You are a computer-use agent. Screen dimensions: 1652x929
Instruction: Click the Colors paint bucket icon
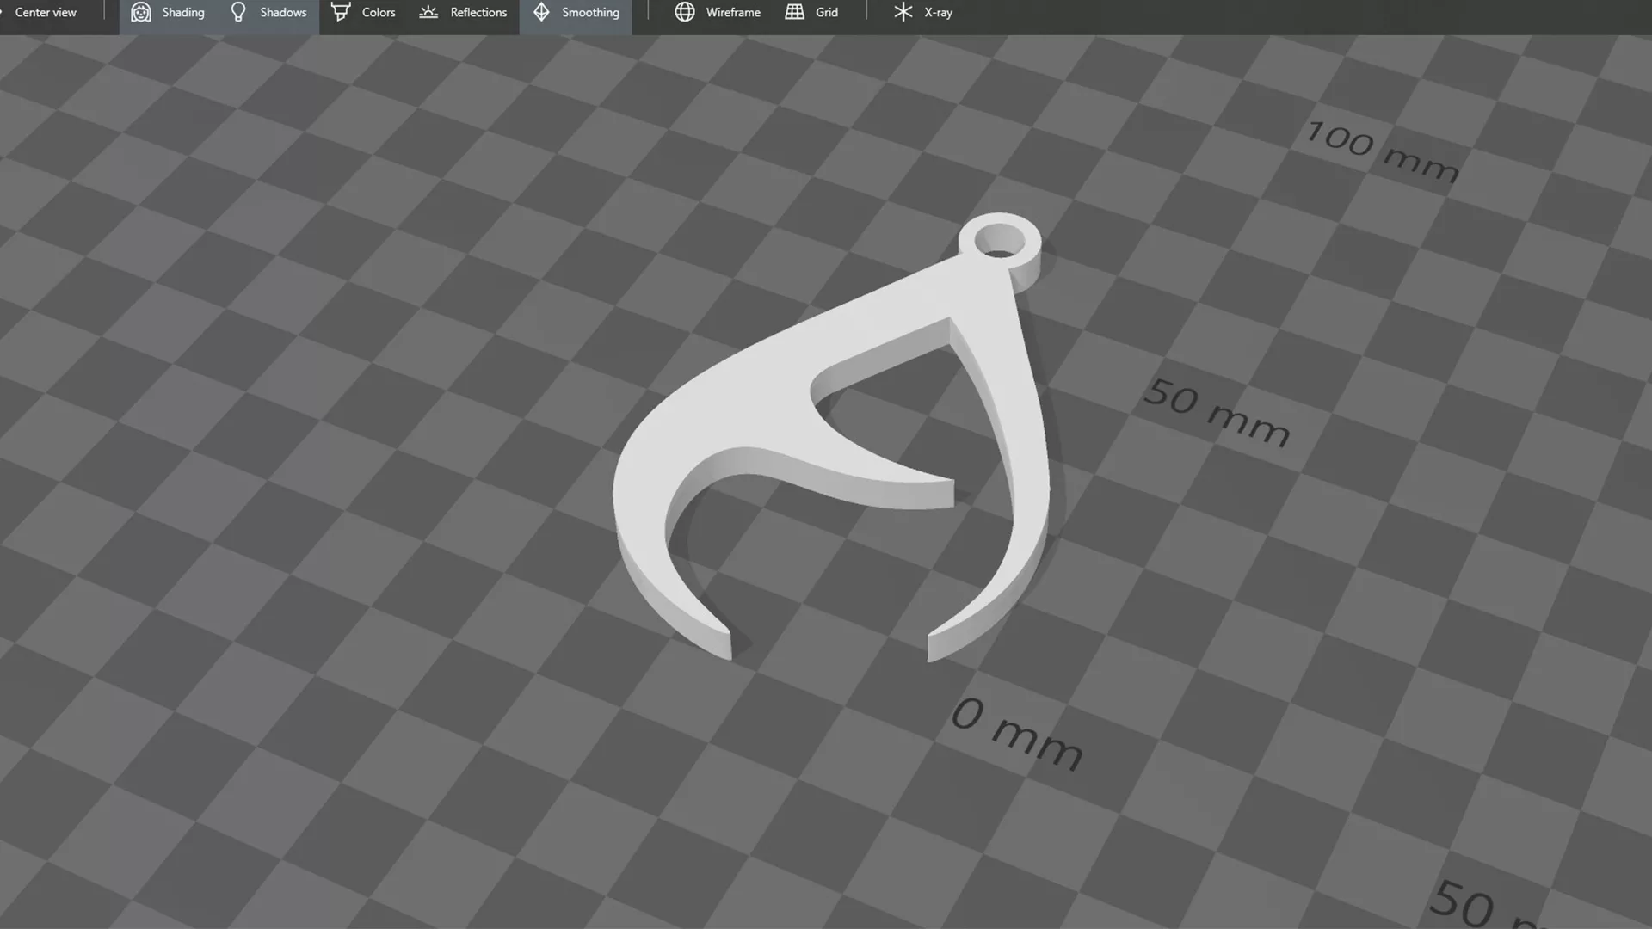(341, 12)
